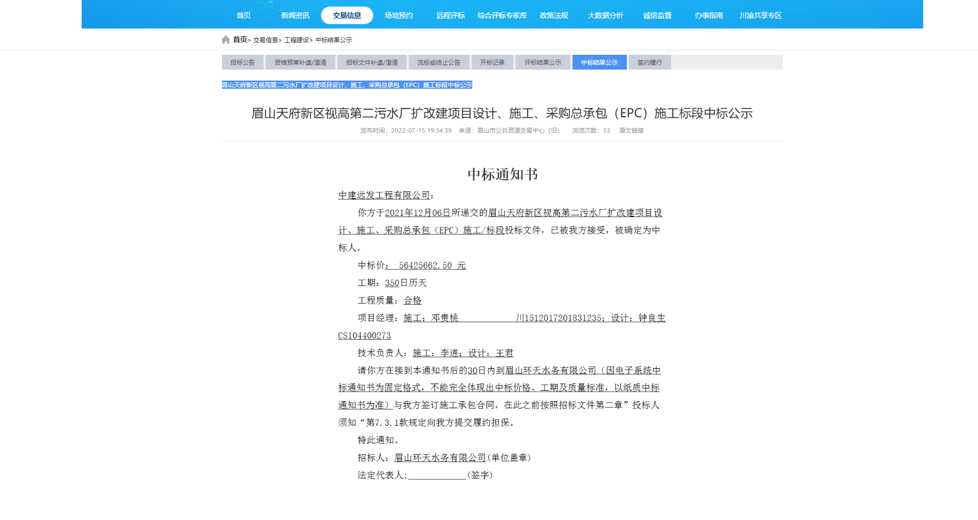Screen dimensions: 978x520
Task: Click the 中标通知书 document title
Action: (x=502, y=174)
